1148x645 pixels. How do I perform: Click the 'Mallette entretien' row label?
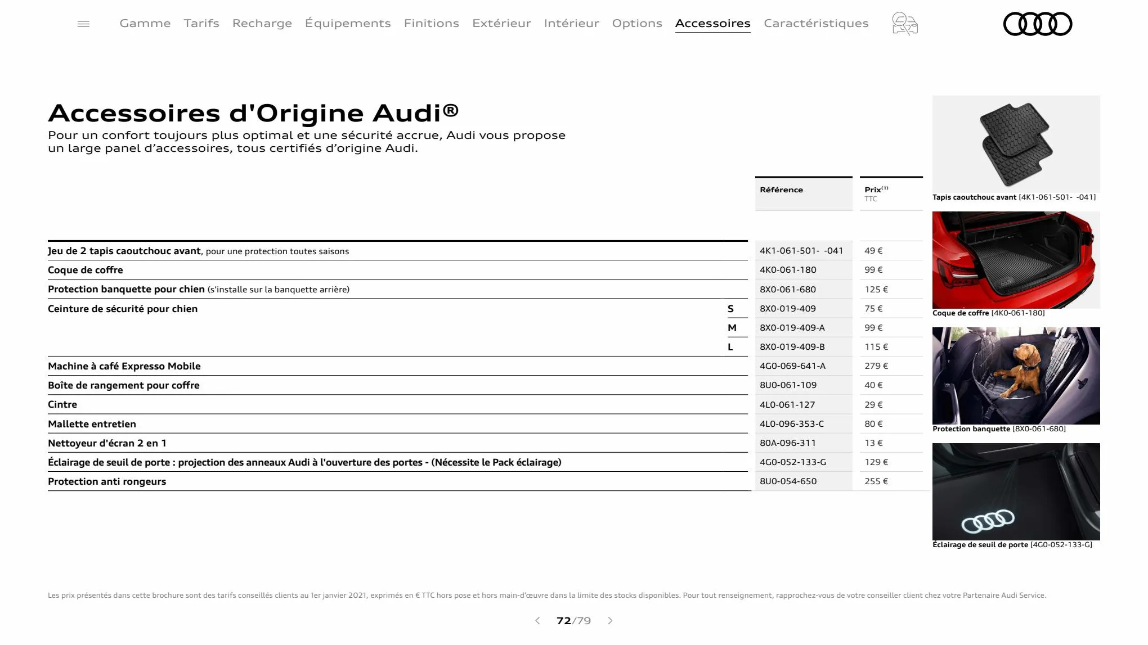click(x=92, y=424)
